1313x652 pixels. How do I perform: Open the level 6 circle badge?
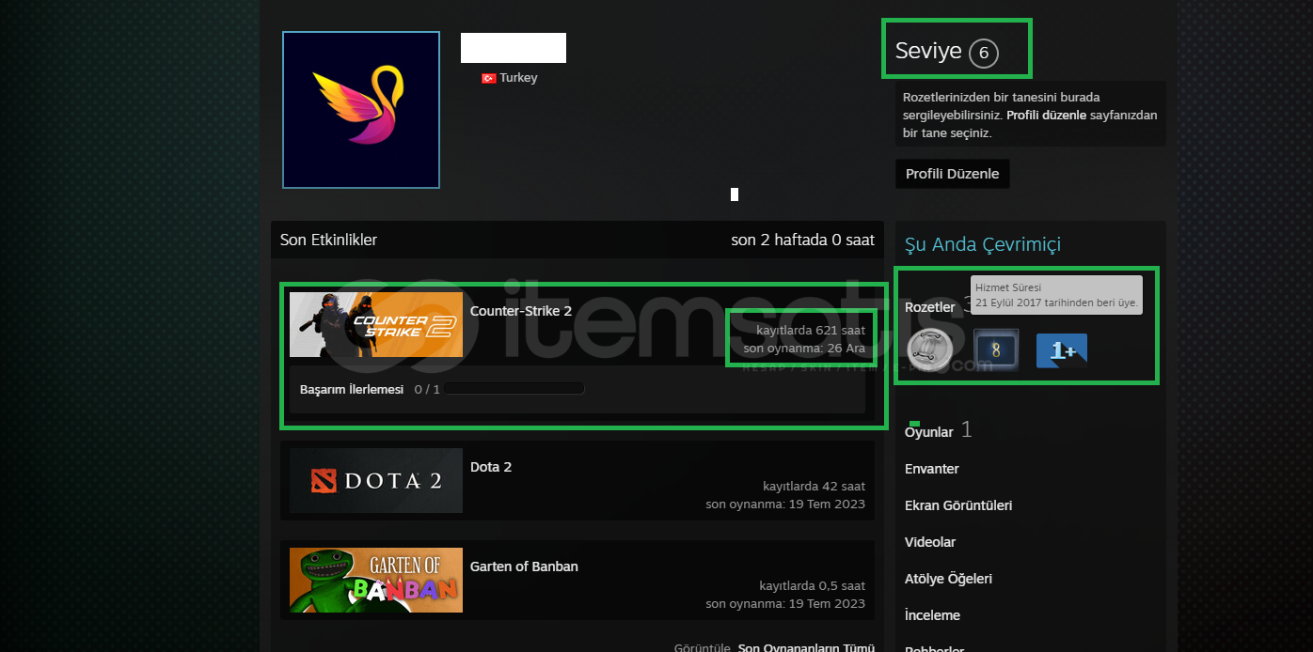(984, 54)
